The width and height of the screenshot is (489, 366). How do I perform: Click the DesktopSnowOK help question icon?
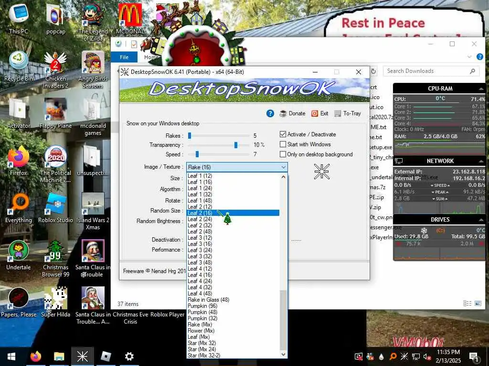coord(270,113)
